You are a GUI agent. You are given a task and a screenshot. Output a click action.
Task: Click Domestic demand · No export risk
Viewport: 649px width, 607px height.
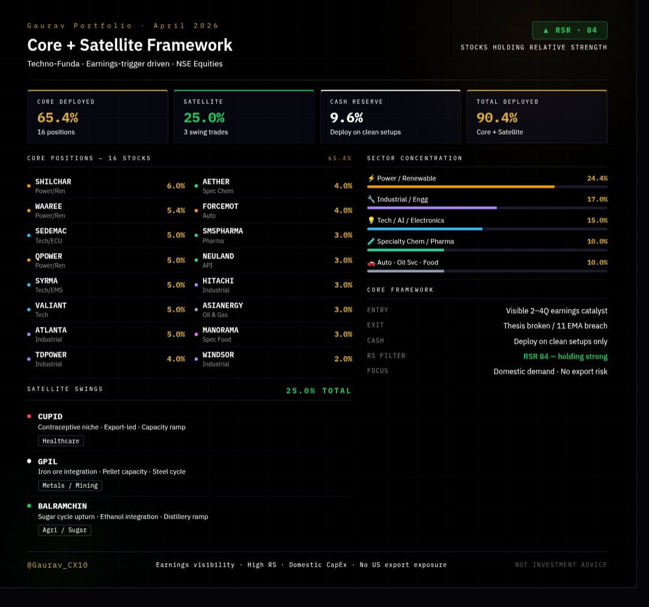(x=550, y=371)
